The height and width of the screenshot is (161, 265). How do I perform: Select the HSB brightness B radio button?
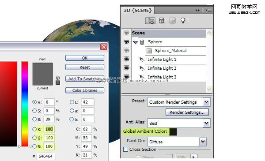tap(34, 119)
